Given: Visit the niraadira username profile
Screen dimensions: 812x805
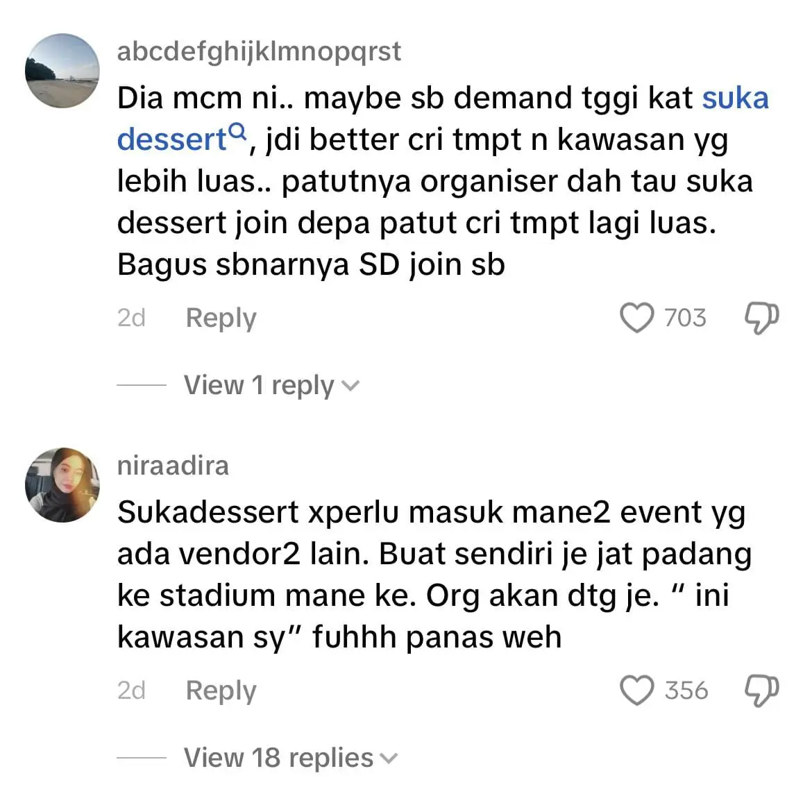Looking at the screenshot, I should pyautogui.click(x=173, y=465).
